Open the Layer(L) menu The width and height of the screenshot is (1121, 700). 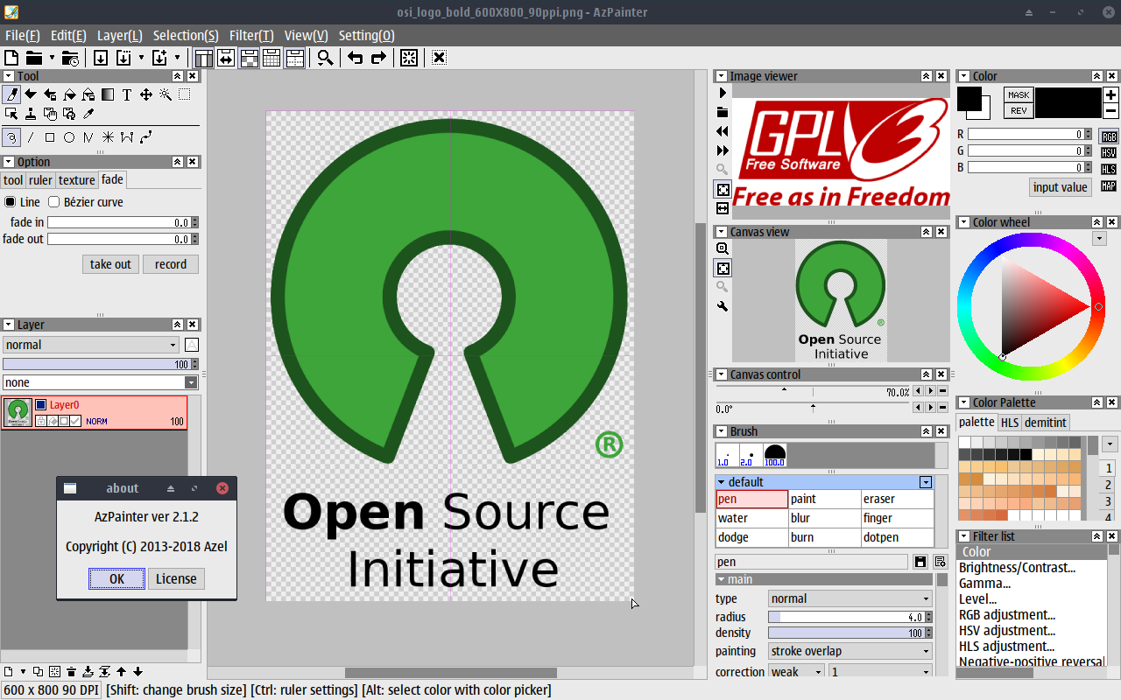point(119,35)
